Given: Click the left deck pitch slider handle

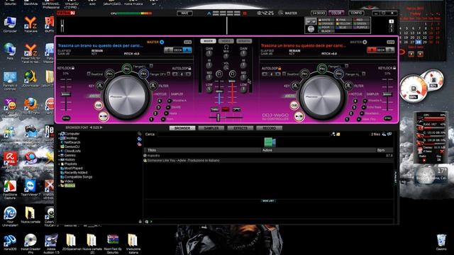Looking at the screenshot, I should coord(66,94).
